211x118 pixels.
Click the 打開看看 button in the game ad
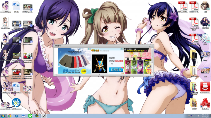pos(116,69)
